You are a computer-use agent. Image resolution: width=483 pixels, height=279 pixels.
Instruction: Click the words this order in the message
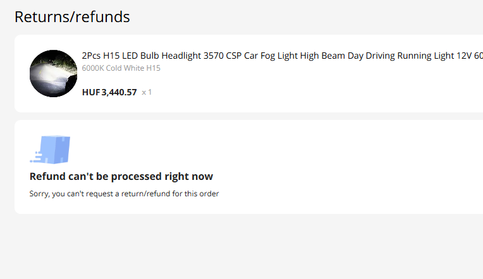coord(202,194)
